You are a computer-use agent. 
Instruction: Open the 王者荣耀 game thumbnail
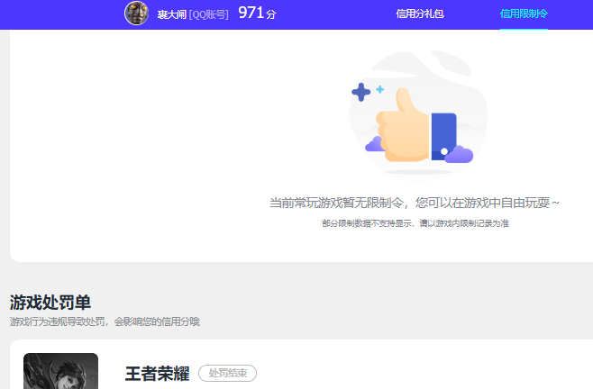(61, 371)
